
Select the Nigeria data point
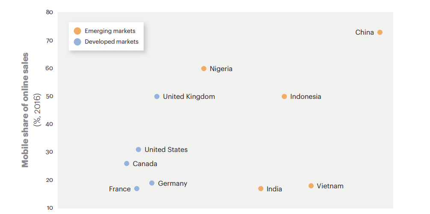click(204, 68)
